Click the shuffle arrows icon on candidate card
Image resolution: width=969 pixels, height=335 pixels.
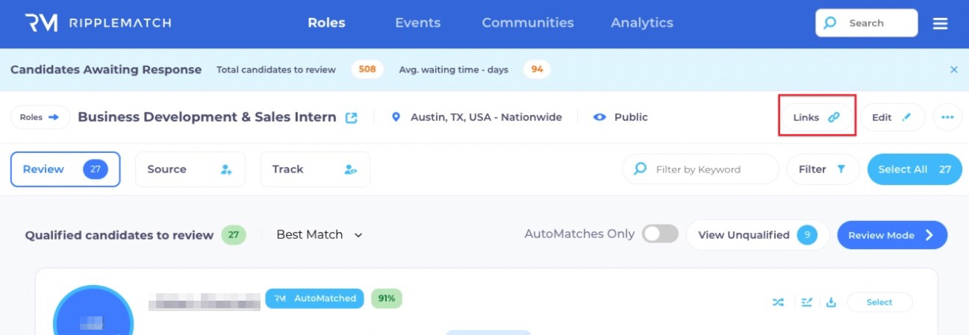[779, 302]
